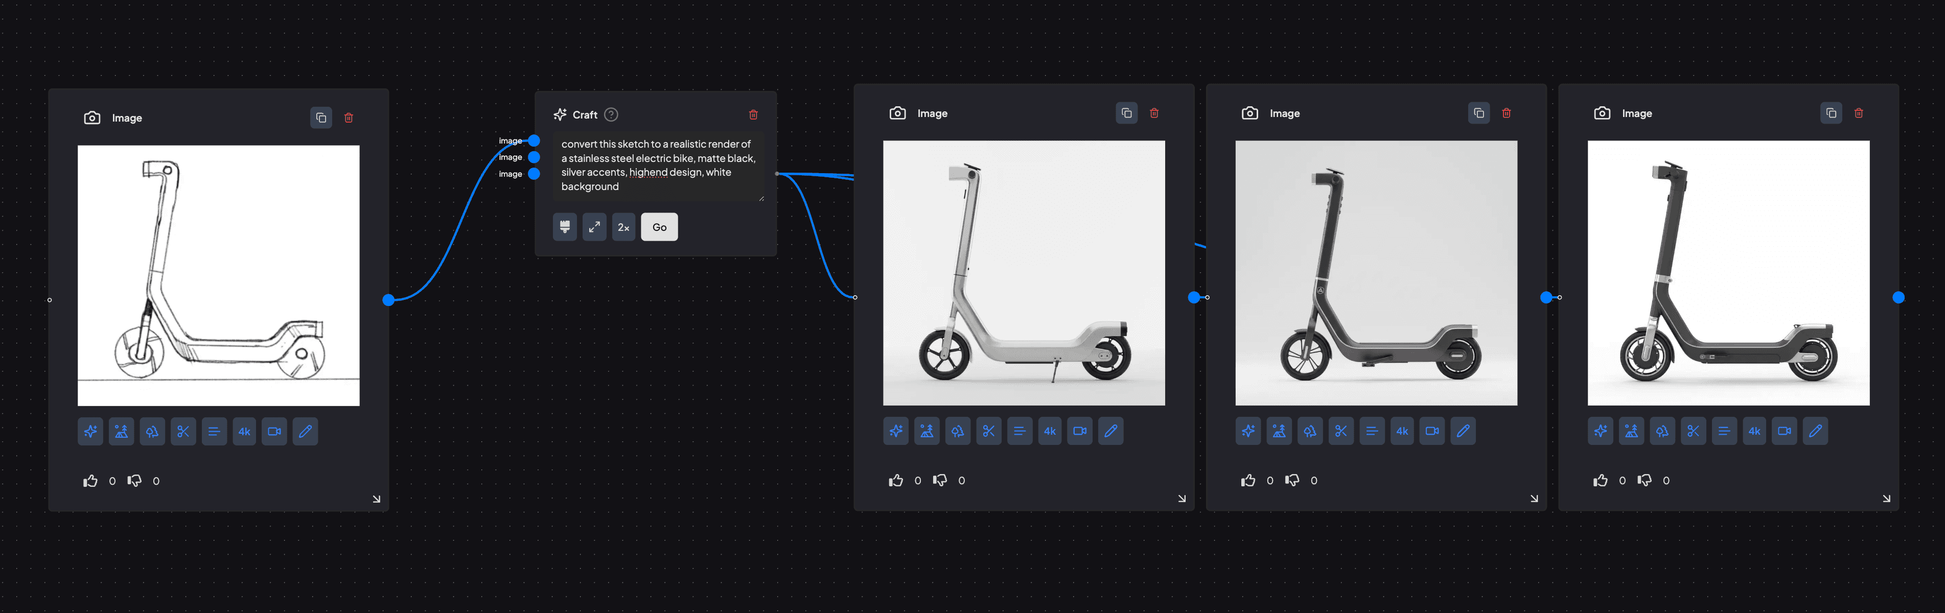Viewport: 1945px width, 613px height.
Task: Click the 2x button in the Craft node
Action: point(623,226)
